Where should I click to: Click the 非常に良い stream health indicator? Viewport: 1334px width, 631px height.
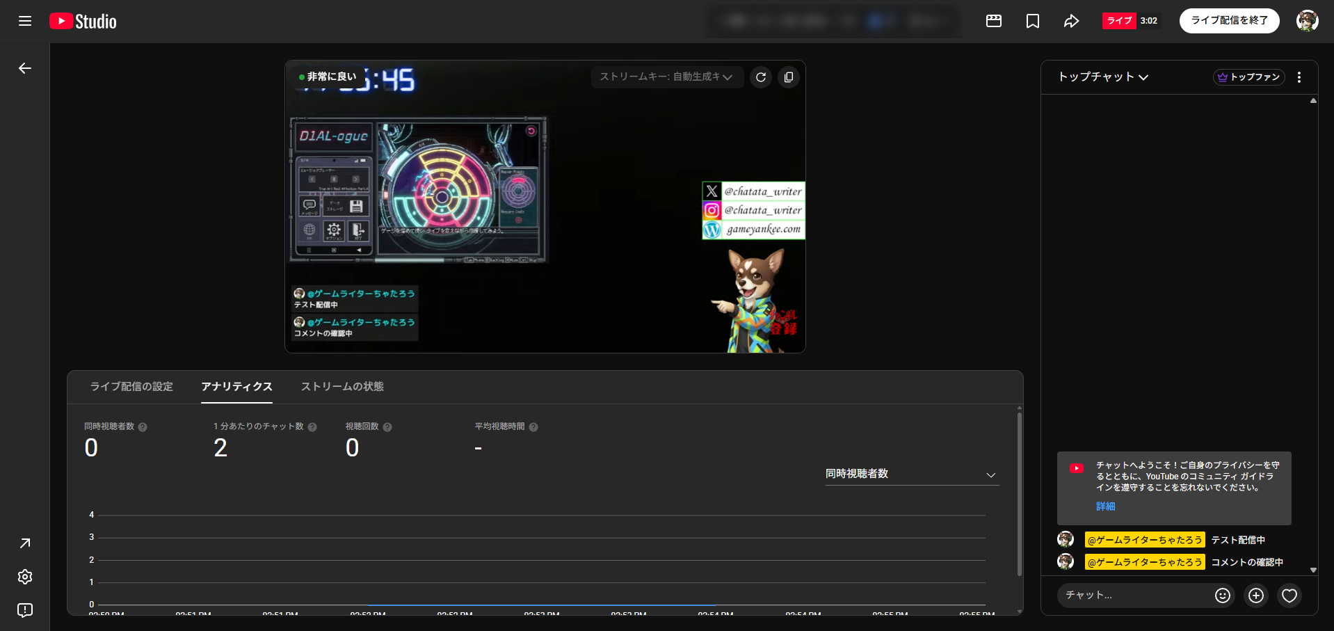coord(328,77)
